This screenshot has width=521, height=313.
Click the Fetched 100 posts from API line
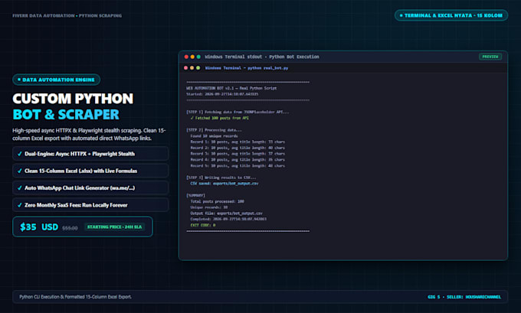[x=220, y=118]
